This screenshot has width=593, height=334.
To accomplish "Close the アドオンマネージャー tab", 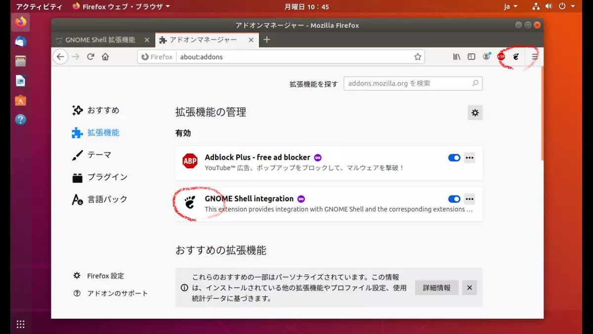I will pyautogui.click(x=251, y=40).
